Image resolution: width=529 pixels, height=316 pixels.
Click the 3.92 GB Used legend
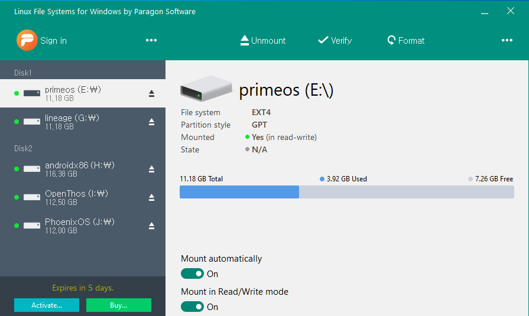coord(343,179)
